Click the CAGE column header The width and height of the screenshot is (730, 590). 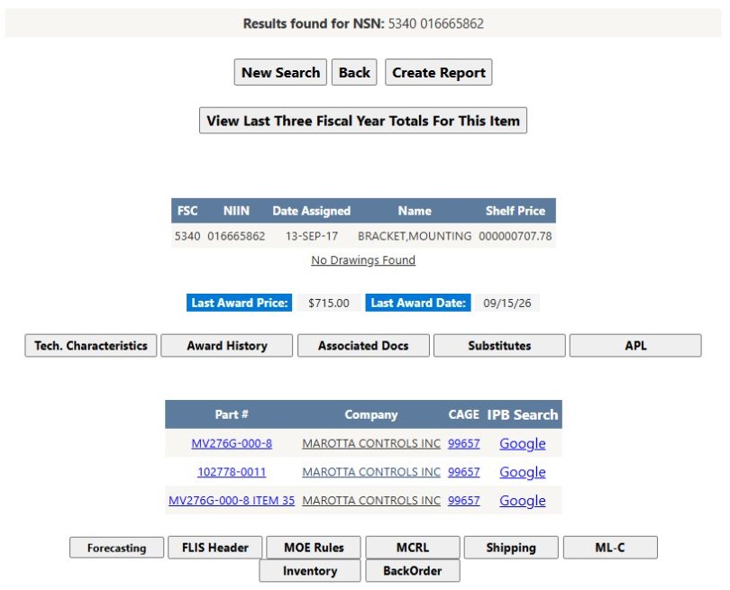coord(464,414)
